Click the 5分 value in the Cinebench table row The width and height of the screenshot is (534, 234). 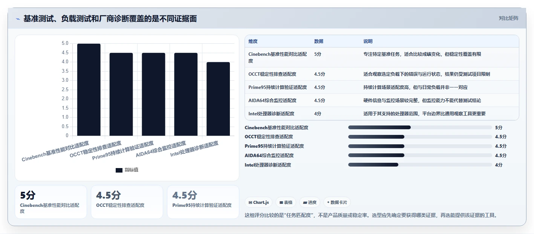tap(318, 54)
